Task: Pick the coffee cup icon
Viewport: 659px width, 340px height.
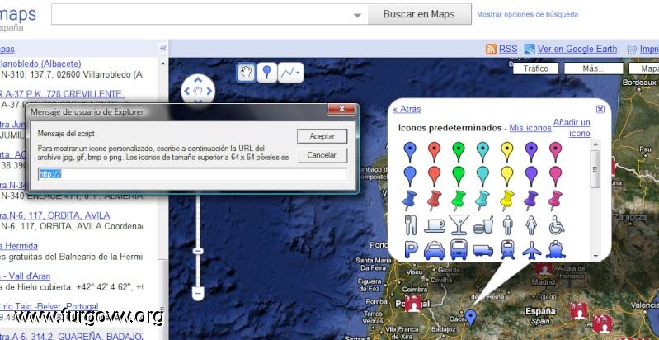Action: (x=434, y=225)
